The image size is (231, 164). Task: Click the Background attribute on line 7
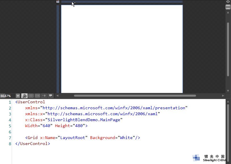103,138
